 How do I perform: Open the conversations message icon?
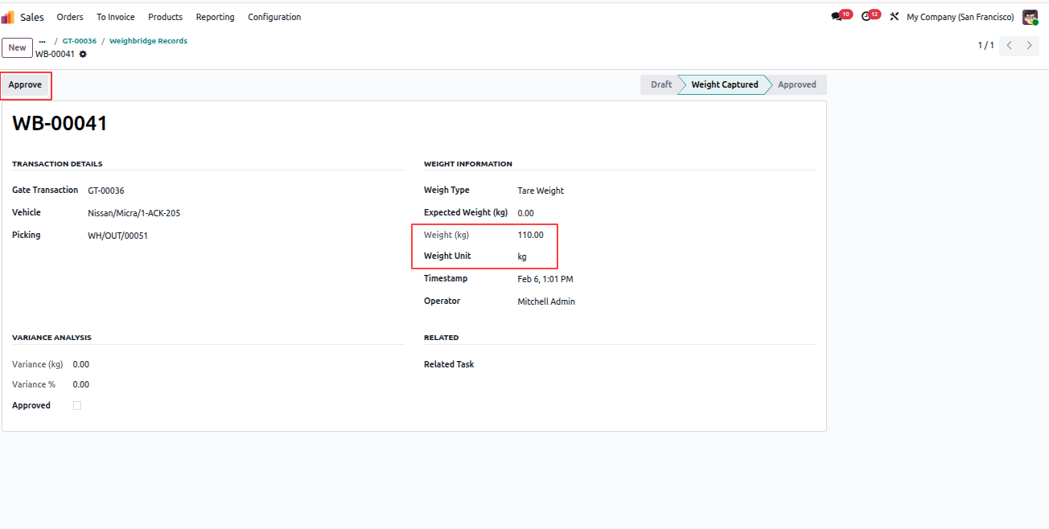click(x=837, y=16)
